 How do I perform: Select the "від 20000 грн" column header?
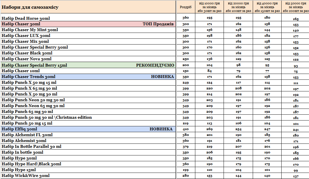point(238,7)
